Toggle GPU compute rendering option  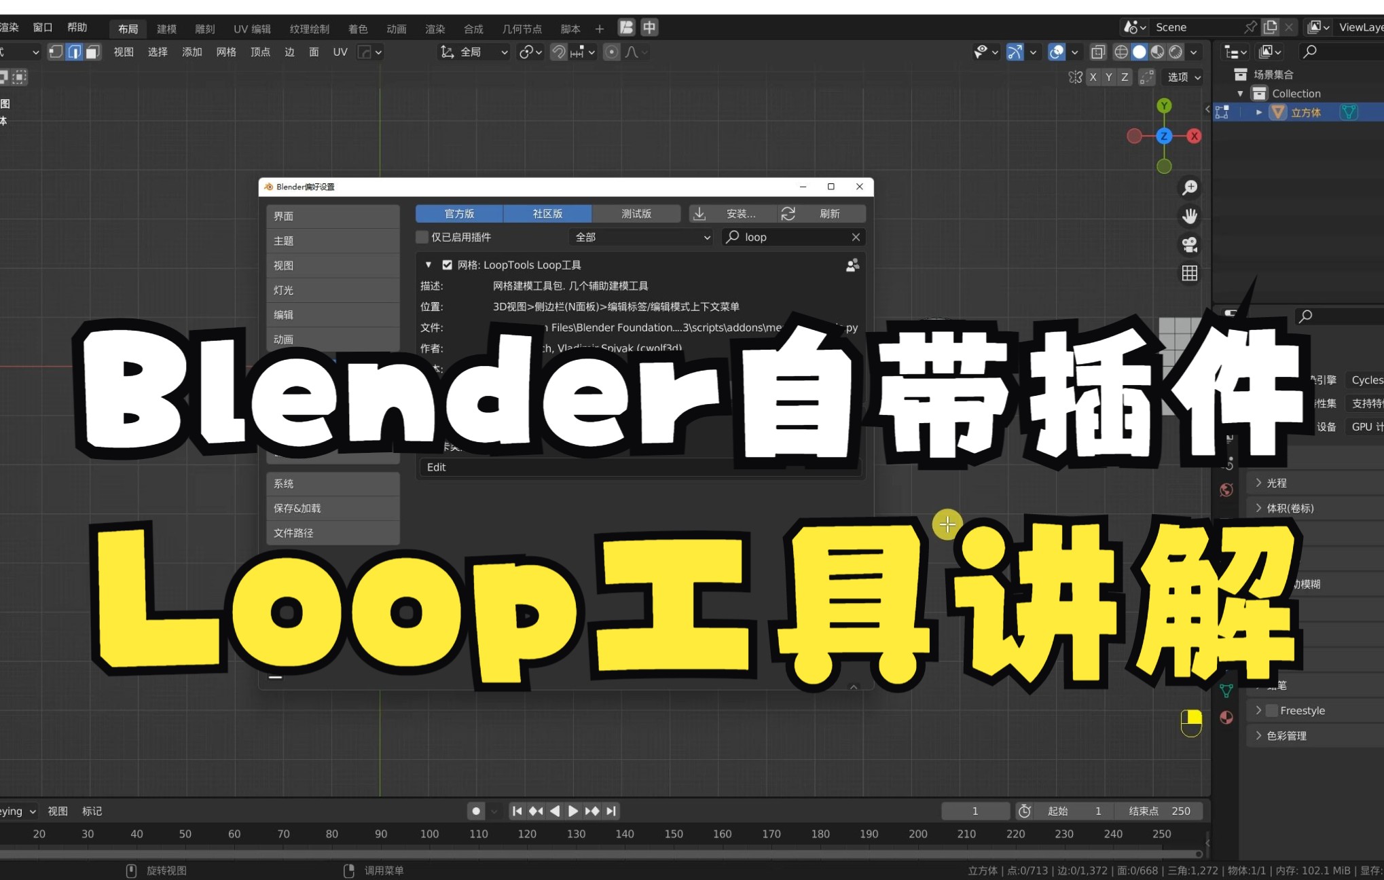click(1362, 434)
